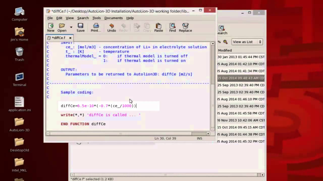
Task: Open the Computer desktop icon
Action: point(19,14)
